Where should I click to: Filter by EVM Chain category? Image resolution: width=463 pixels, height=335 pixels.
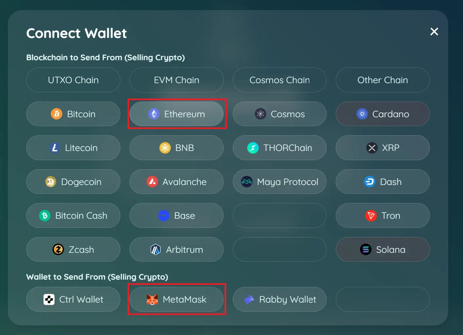click(176, 80)
